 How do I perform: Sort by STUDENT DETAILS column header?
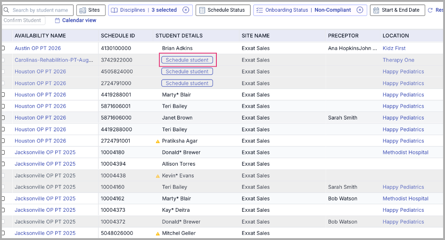[179, 36]
